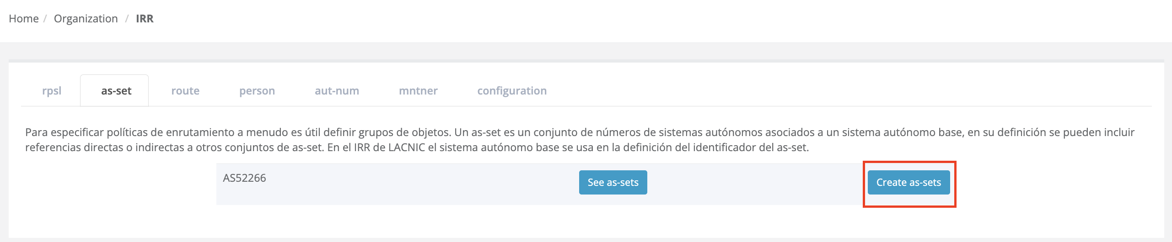Click the slash between Organization and IRR
Viewport: 1172px width, 242px height.
(127, 19)
